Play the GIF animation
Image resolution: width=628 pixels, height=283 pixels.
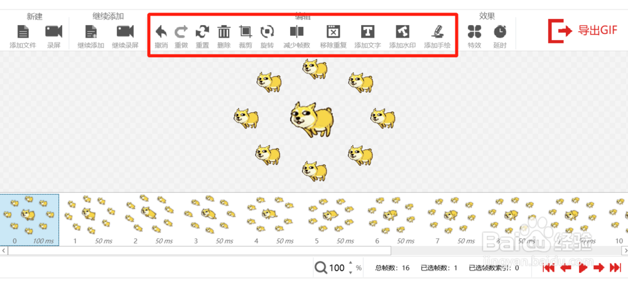pyautogui.click(x=583, y=268)
